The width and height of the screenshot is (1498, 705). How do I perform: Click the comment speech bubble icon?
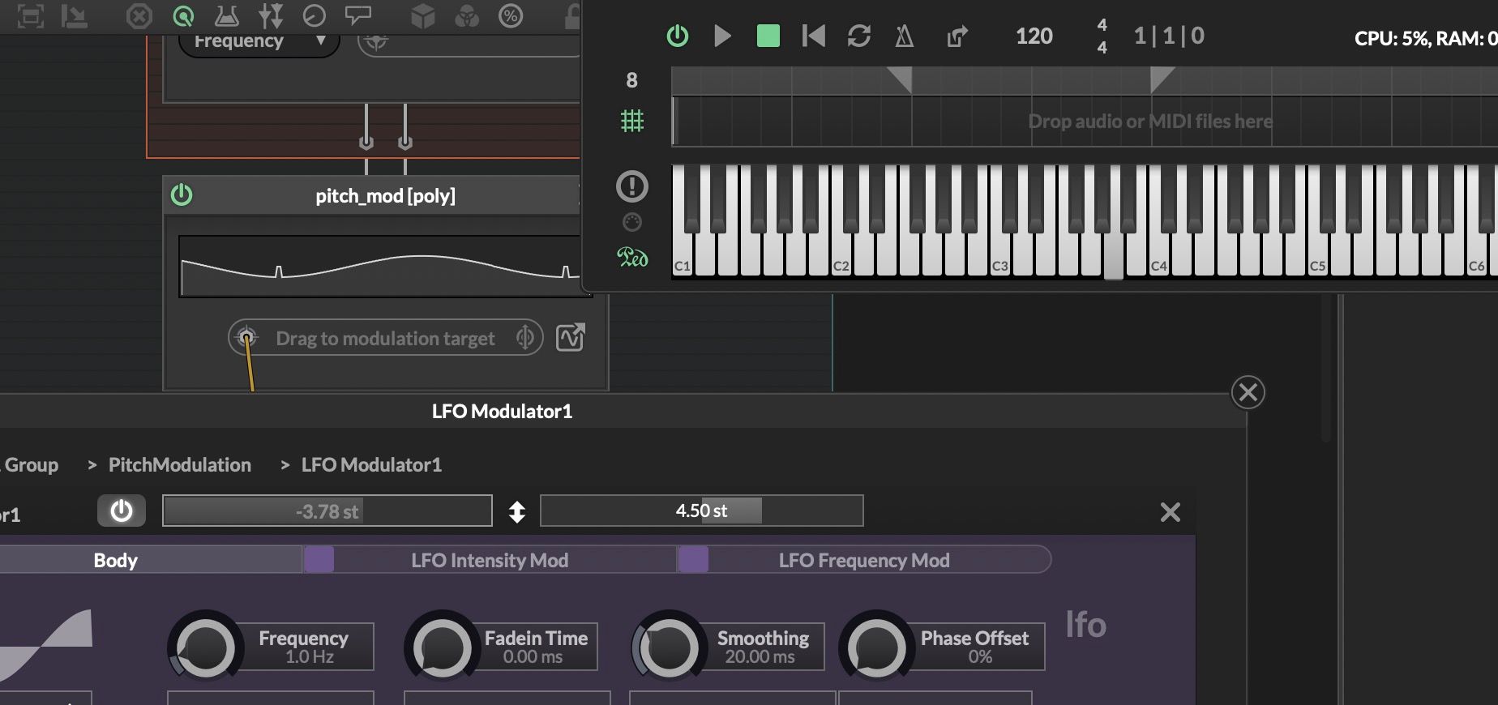pyautogui.click(x=357, y=15)
